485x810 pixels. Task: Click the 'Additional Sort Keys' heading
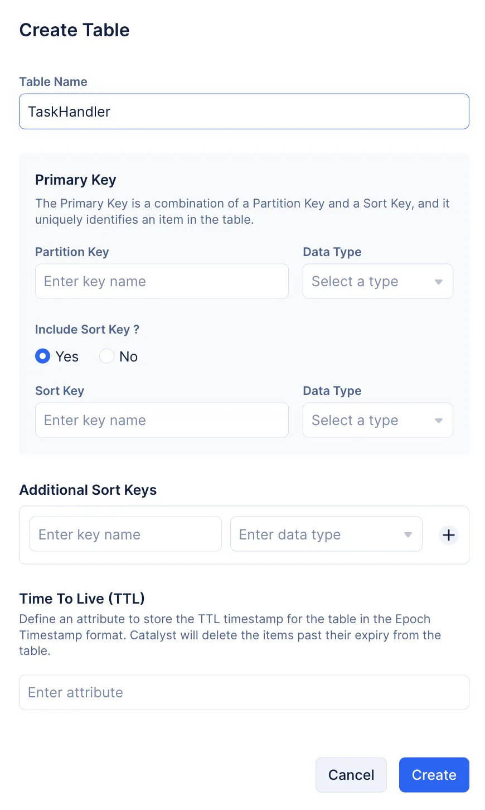click(88, 490)
